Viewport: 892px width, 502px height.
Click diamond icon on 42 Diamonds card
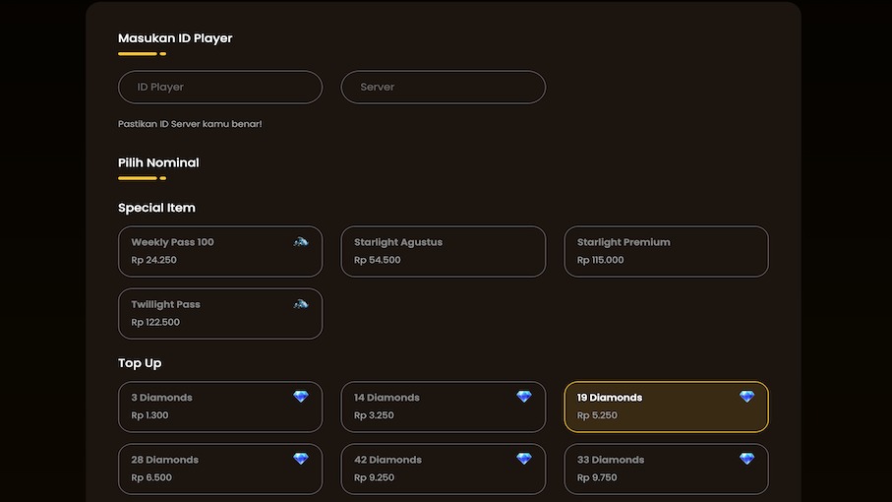[x=524, y=459]
